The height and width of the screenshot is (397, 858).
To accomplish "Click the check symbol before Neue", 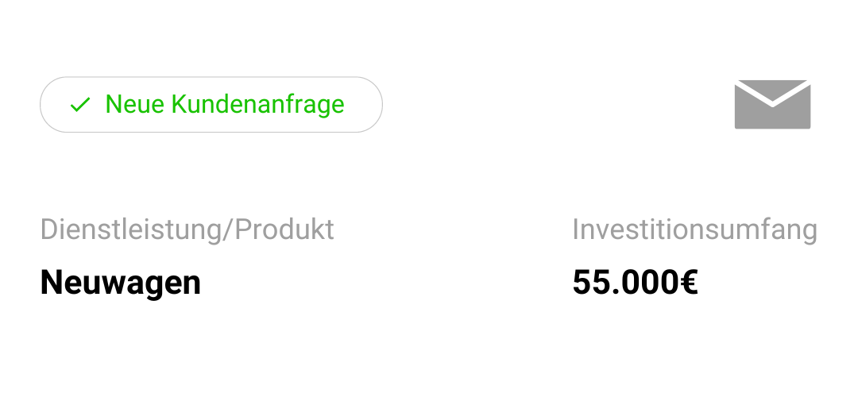I will coord(80,105).
